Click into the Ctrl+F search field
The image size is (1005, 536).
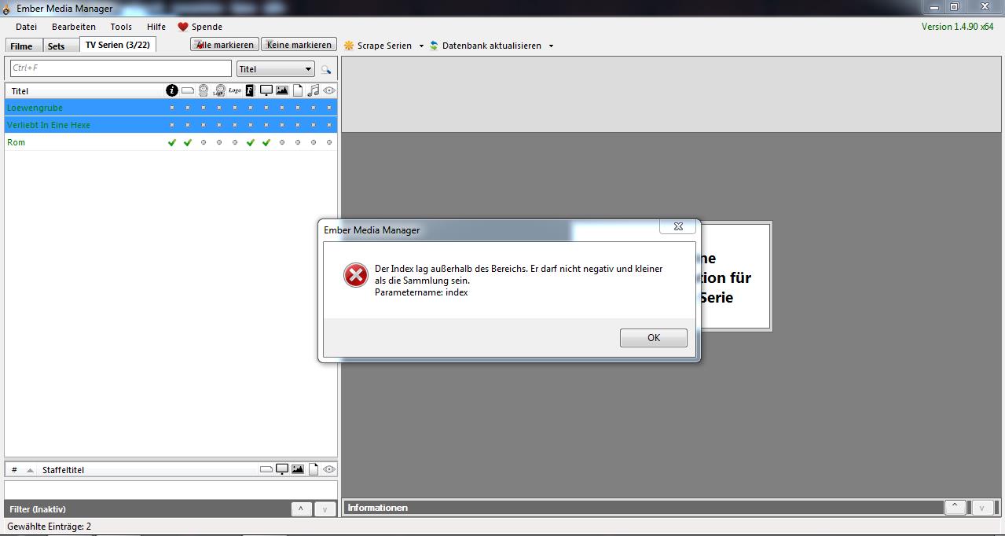121,69
